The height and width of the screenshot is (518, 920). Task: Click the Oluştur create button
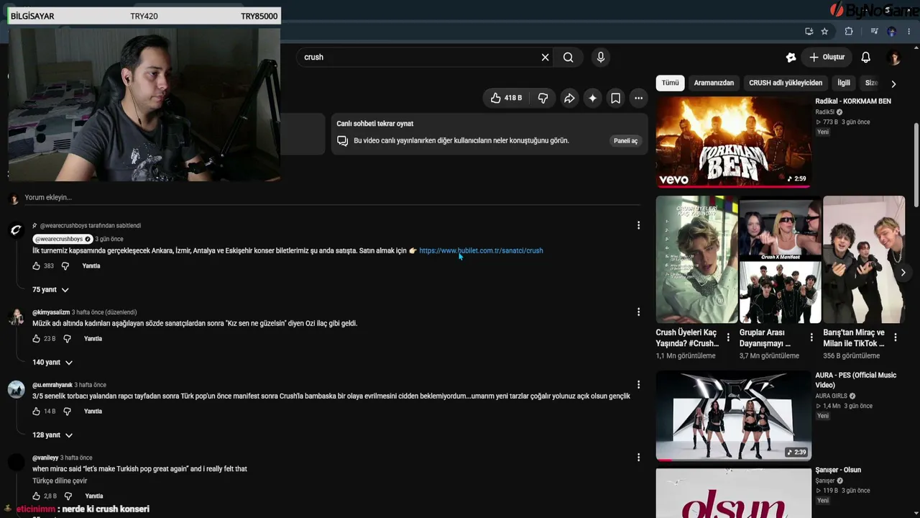[827, 58]
